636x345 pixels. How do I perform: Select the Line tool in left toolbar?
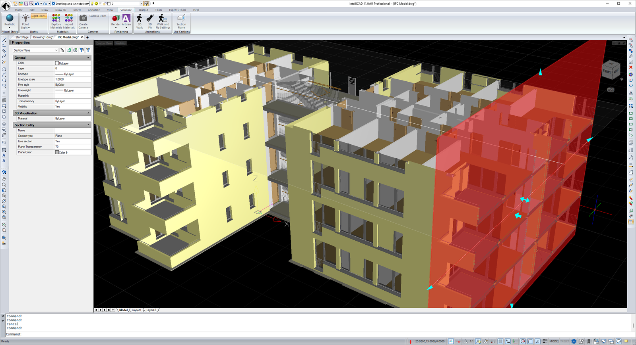(x=4, y=40)
